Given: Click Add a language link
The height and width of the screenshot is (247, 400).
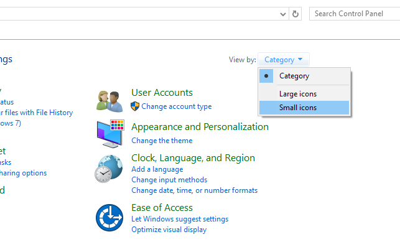Looking at the screenshot, I should pyautogui.click(x=157, y=169).
